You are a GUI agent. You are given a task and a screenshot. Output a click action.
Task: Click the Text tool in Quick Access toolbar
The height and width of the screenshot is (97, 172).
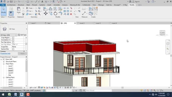coord(42,2)
